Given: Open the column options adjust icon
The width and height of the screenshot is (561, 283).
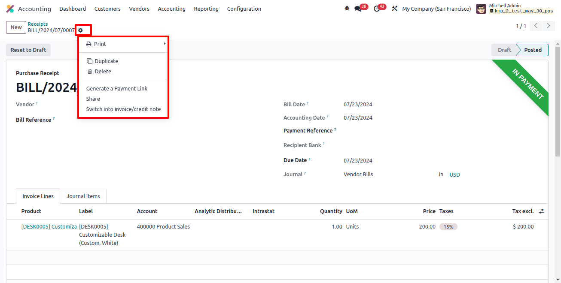Looking at the screenshot, I should 541,211.
